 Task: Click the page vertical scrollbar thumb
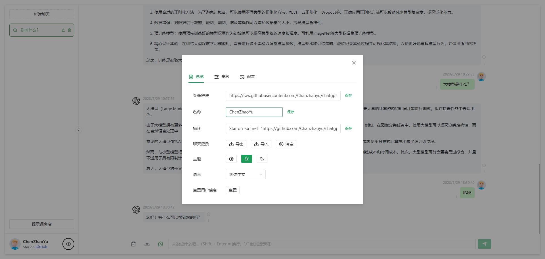click(539, 199)
